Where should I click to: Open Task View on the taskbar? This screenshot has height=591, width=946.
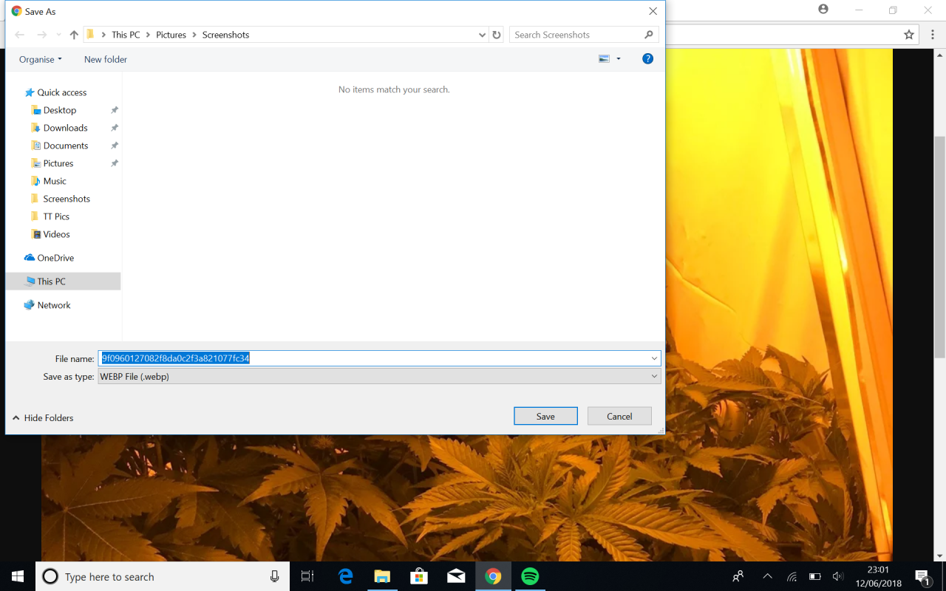pyautogui.click(x=307, y=576)
